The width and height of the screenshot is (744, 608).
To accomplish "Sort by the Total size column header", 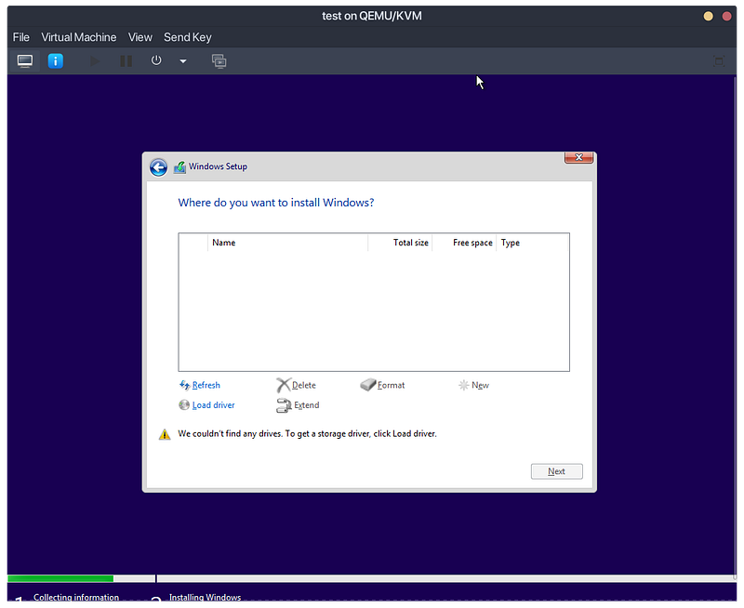I will (400, 243).
